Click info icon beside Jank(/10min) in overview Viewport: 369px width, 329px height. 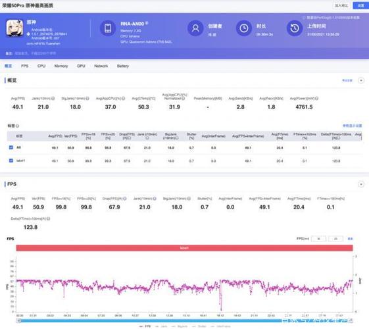coord(53,98)
